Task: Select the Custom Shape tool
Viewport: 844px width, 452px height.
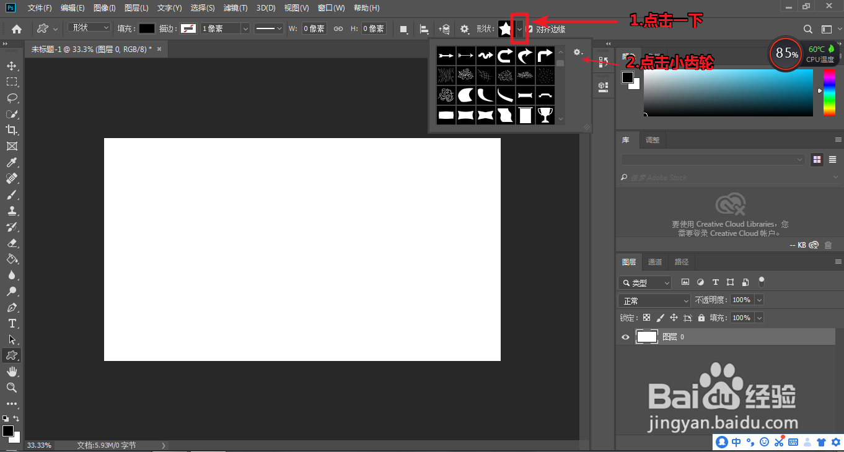Action: [x=11, y=355]
